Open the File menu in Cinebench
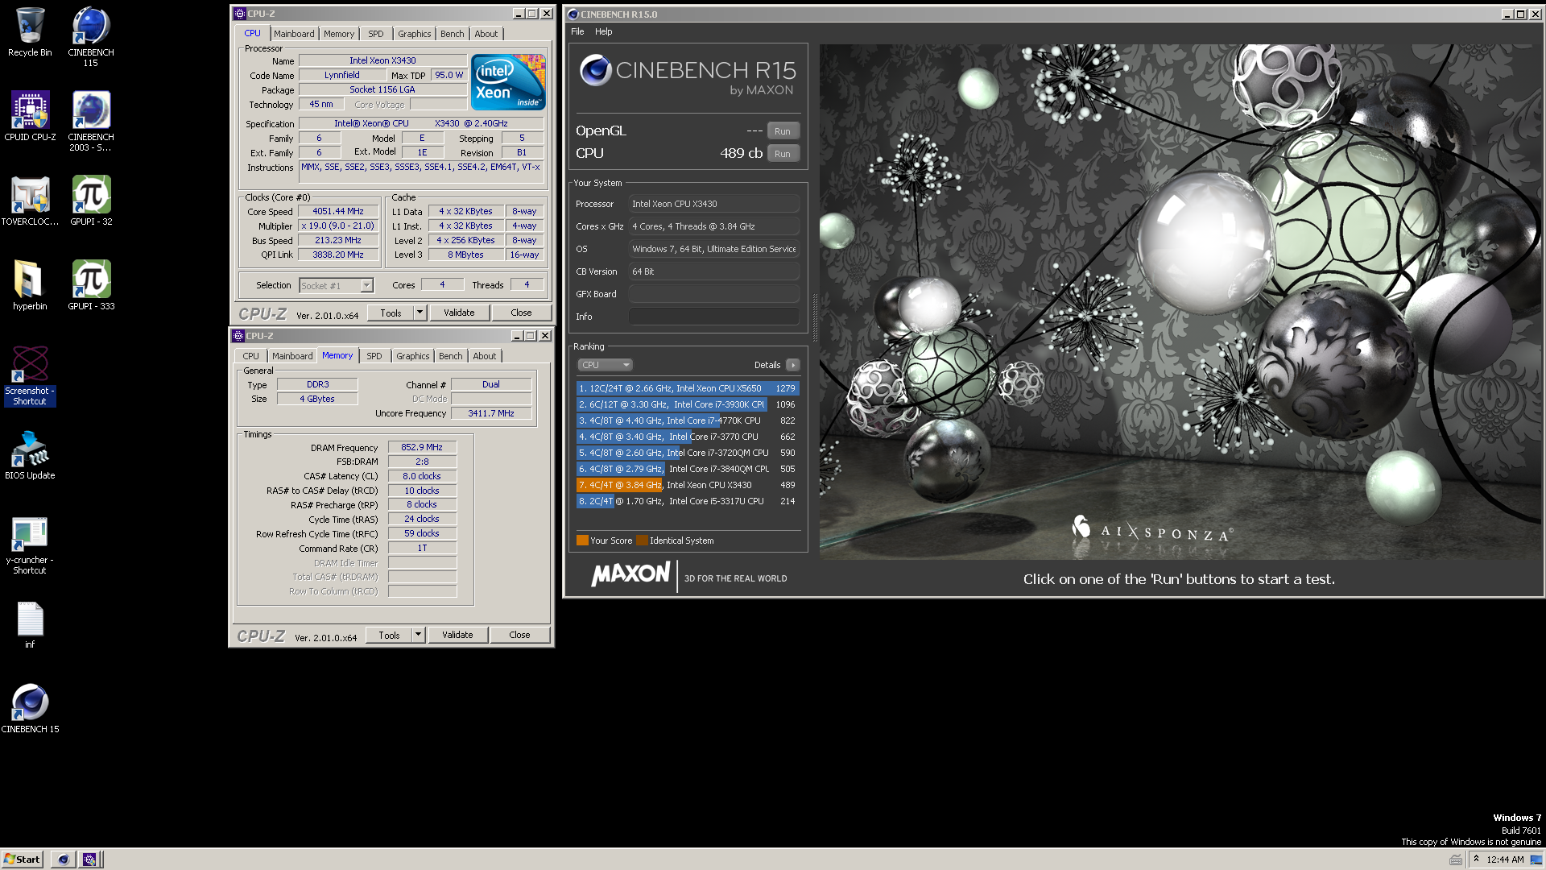The width and height of the screenshot is (1546, 870). 577,31
